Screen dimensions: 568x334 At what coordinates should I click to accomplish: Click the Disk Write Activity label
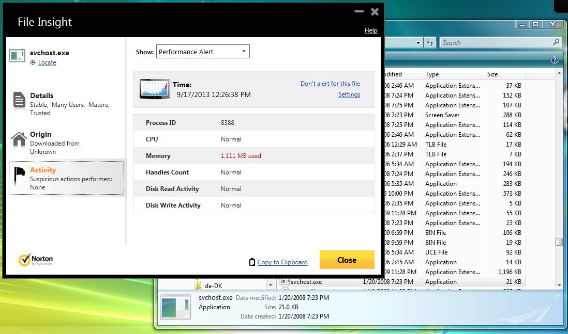(173, 205)
